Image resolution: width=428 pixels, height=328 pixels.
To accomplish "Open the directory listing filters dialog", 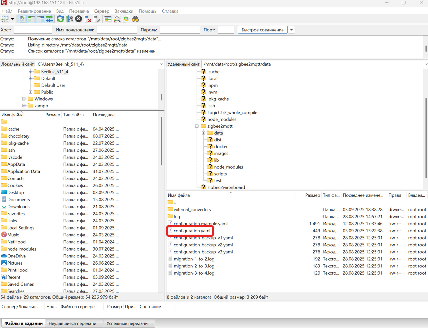I will coord(108,19).
